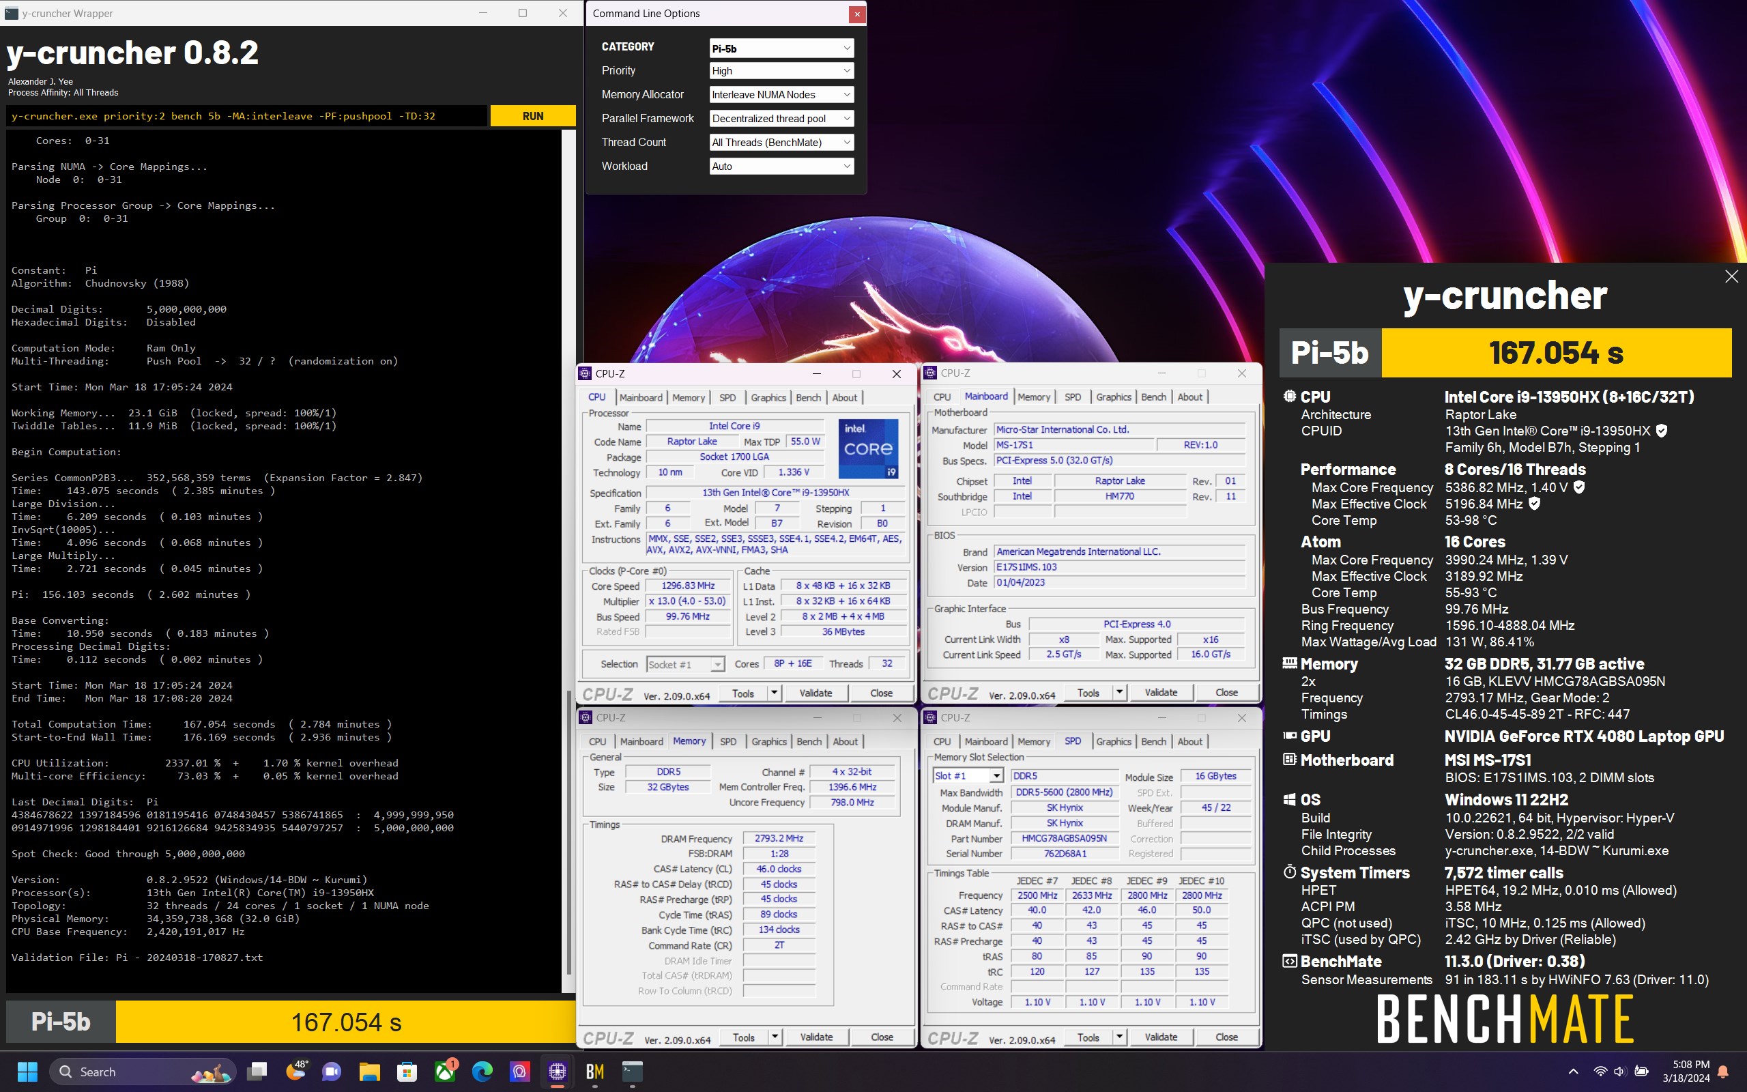Click the yellow RUN button
This screenshot has height=1092, width=1747.
(x=533, y=116)
